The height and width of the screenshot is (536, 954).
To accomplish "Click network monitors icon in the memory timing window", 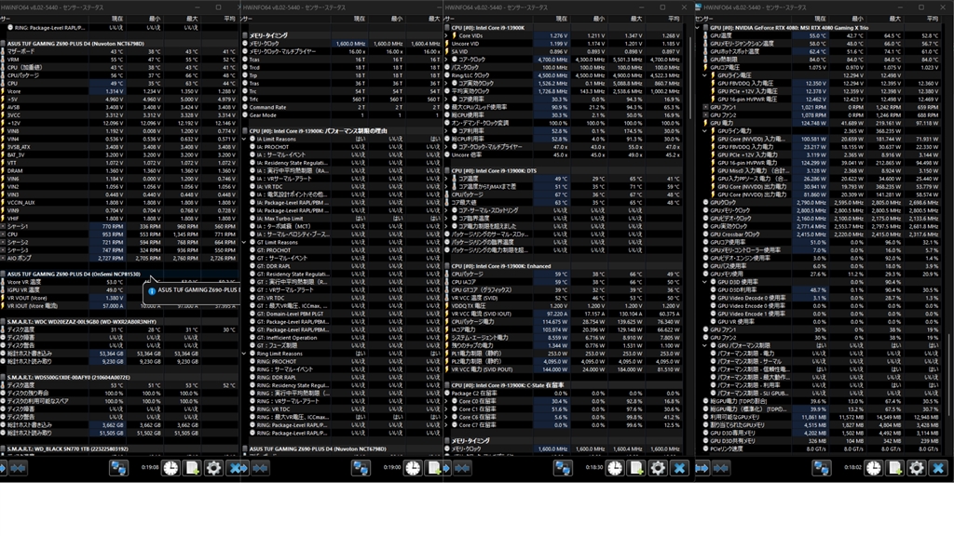I will click(x=361, y=468).
